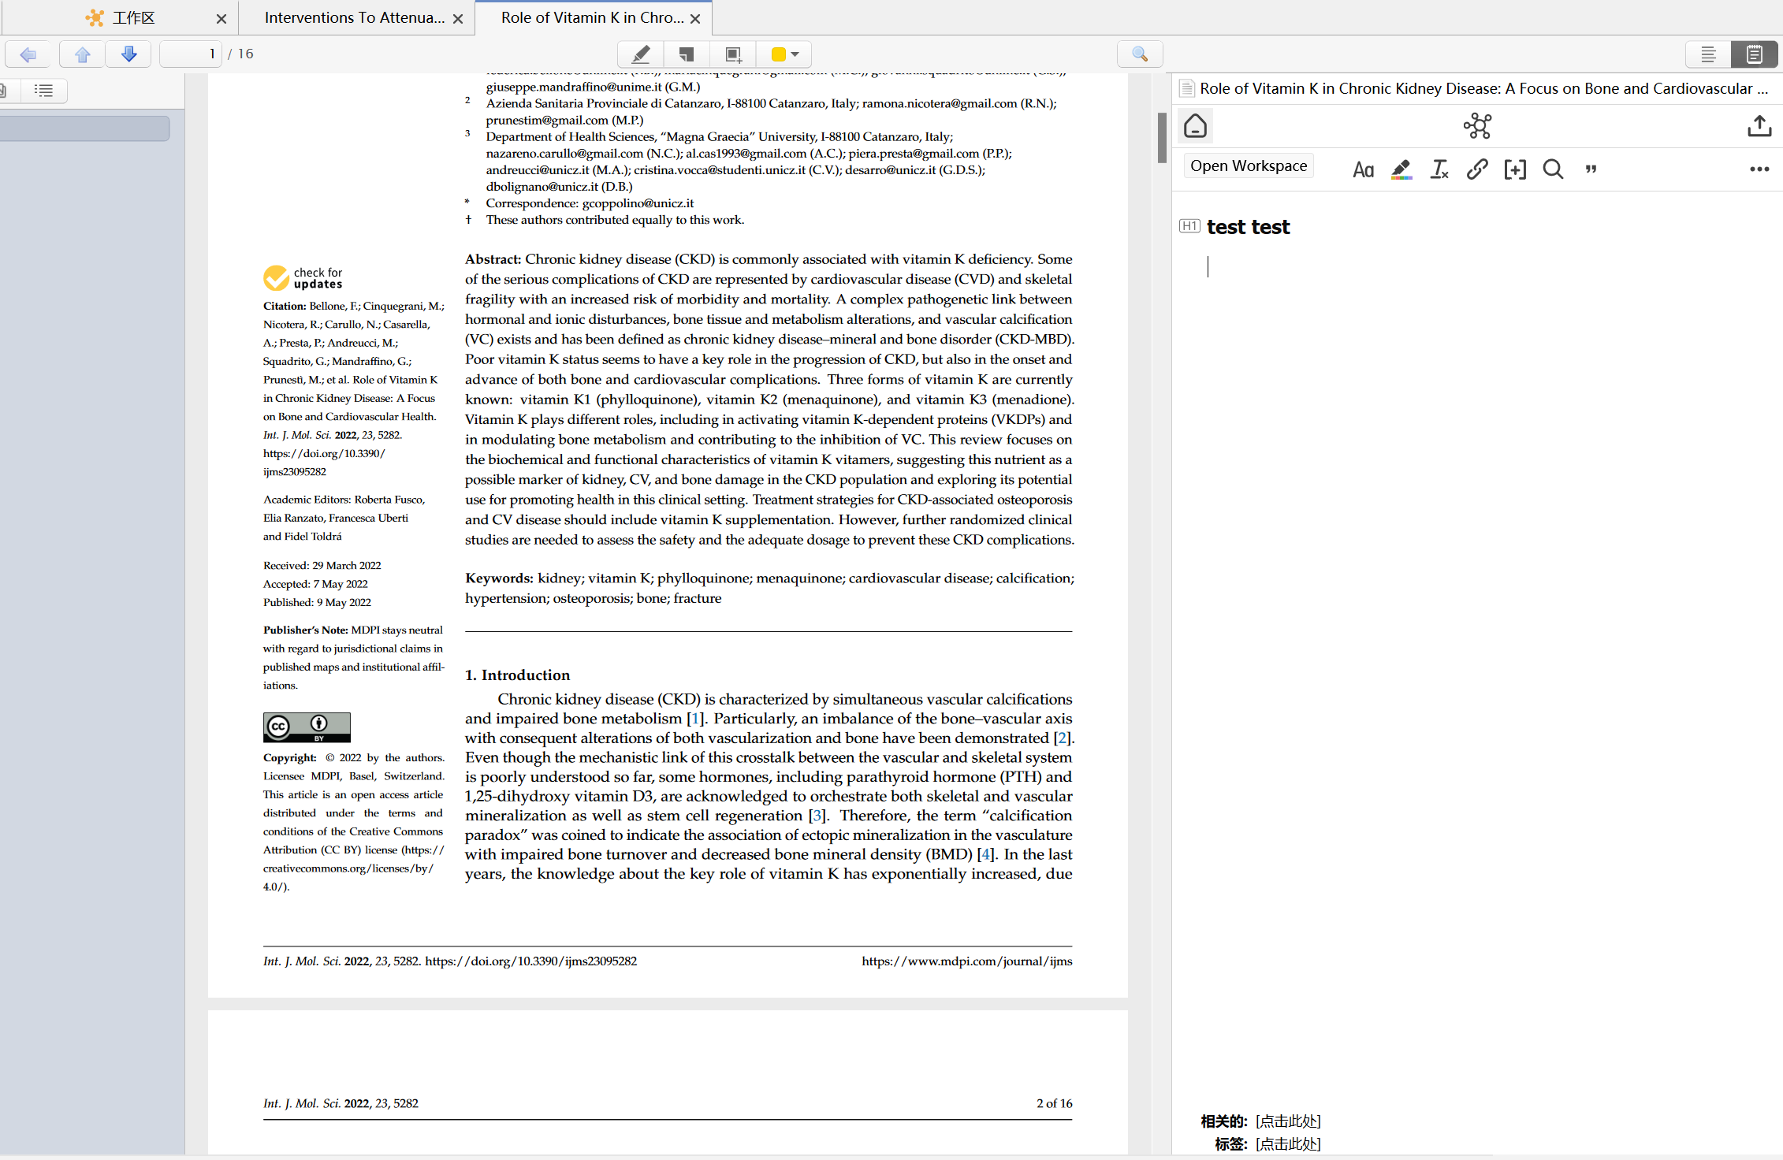Open the yellow highlight color dropdown
Screen dimensions: 1783x1160
(784, 54)
